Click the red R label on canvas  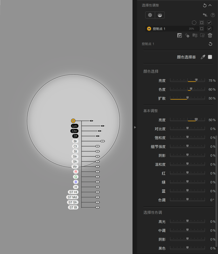76,172
